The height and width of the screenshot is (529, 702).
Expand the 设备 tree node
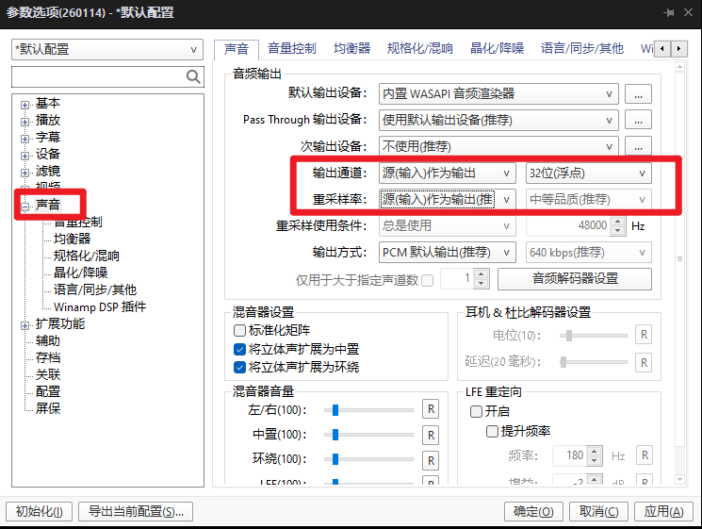point(24,156)
